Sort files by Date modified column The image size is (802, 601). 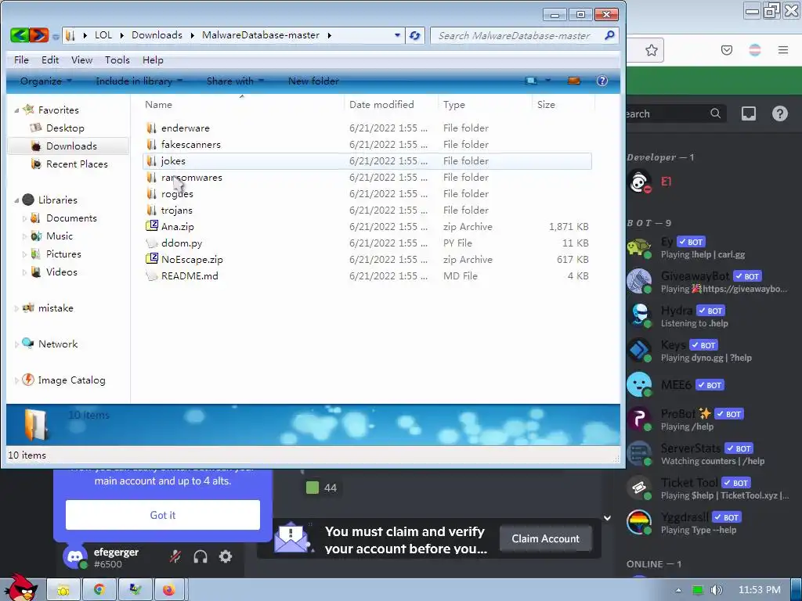coord(391,104)
